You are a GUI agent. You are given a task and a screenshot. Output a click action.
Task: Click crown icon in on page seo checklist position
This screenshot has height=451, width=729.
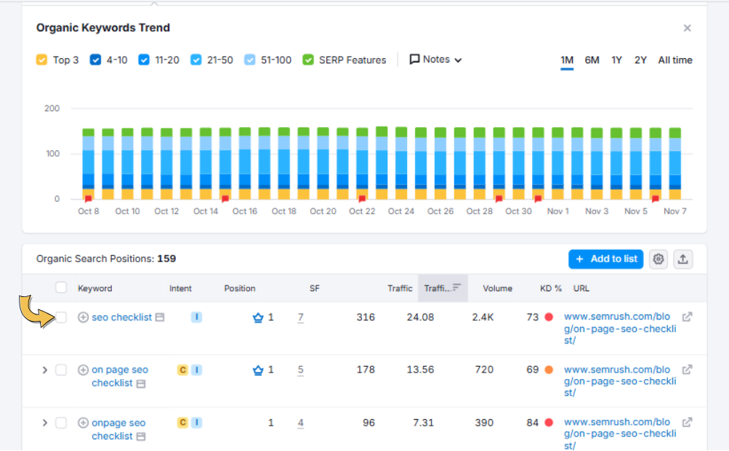coord(257,370)
